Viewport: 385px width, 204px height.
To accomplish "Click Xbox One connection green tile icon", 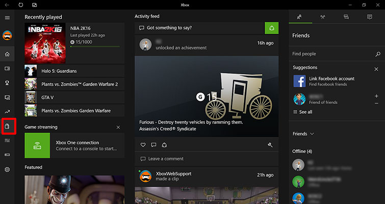I will point(37,145).
